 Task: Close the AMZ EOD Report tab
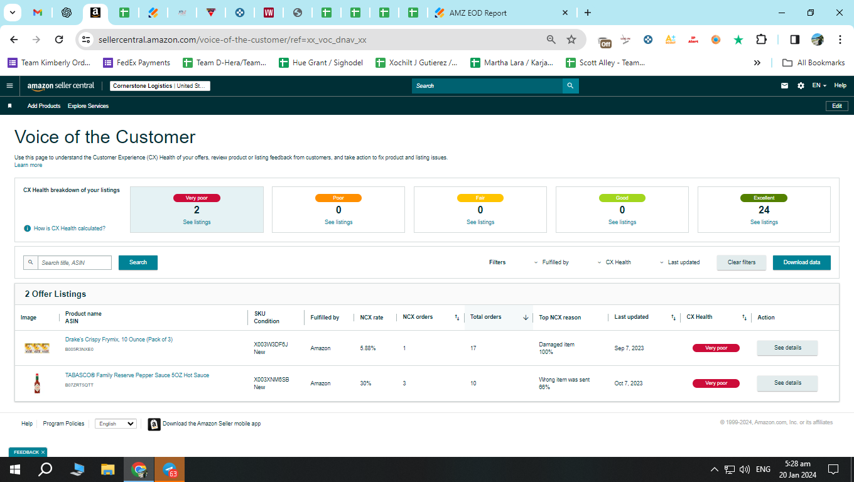[565, 13]
